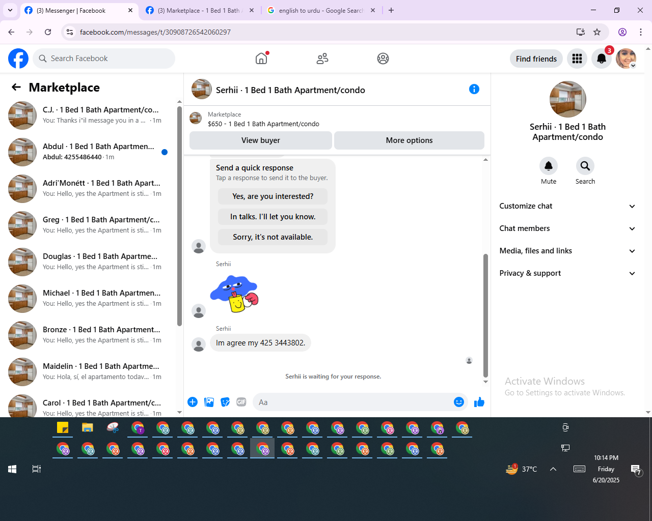Image resolution: width=652 pixels, height=521 pixels.
Task: Click the View buyer button
Action: pyautogui.click(x=261, y=140)
